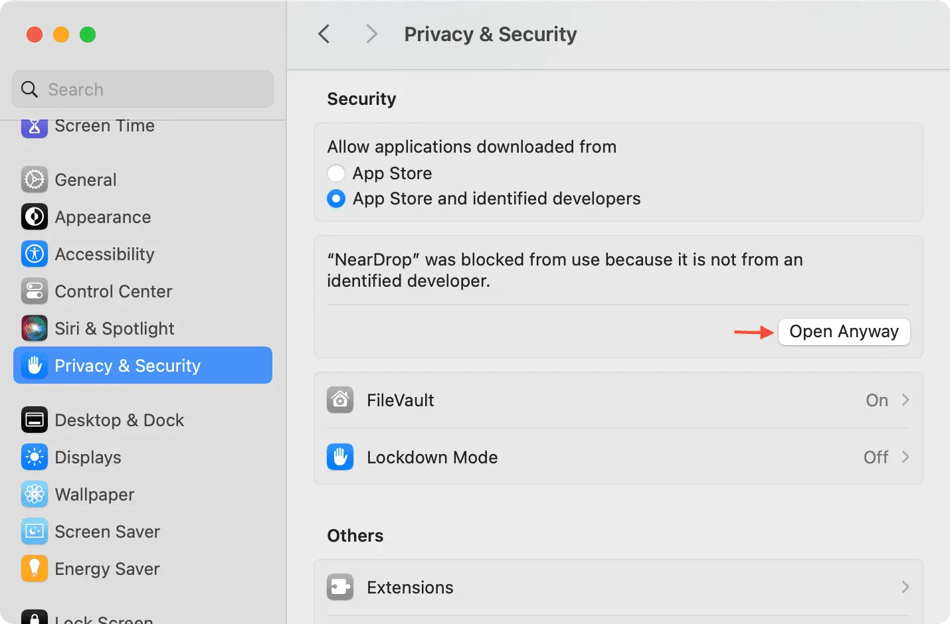Screen dimensions: 950x624
Task: Click the Lockdown Mode Off status
Action: coord(876,457)
